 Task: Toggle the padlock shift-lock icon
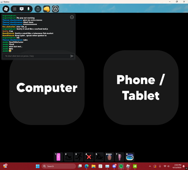[55, 9]
